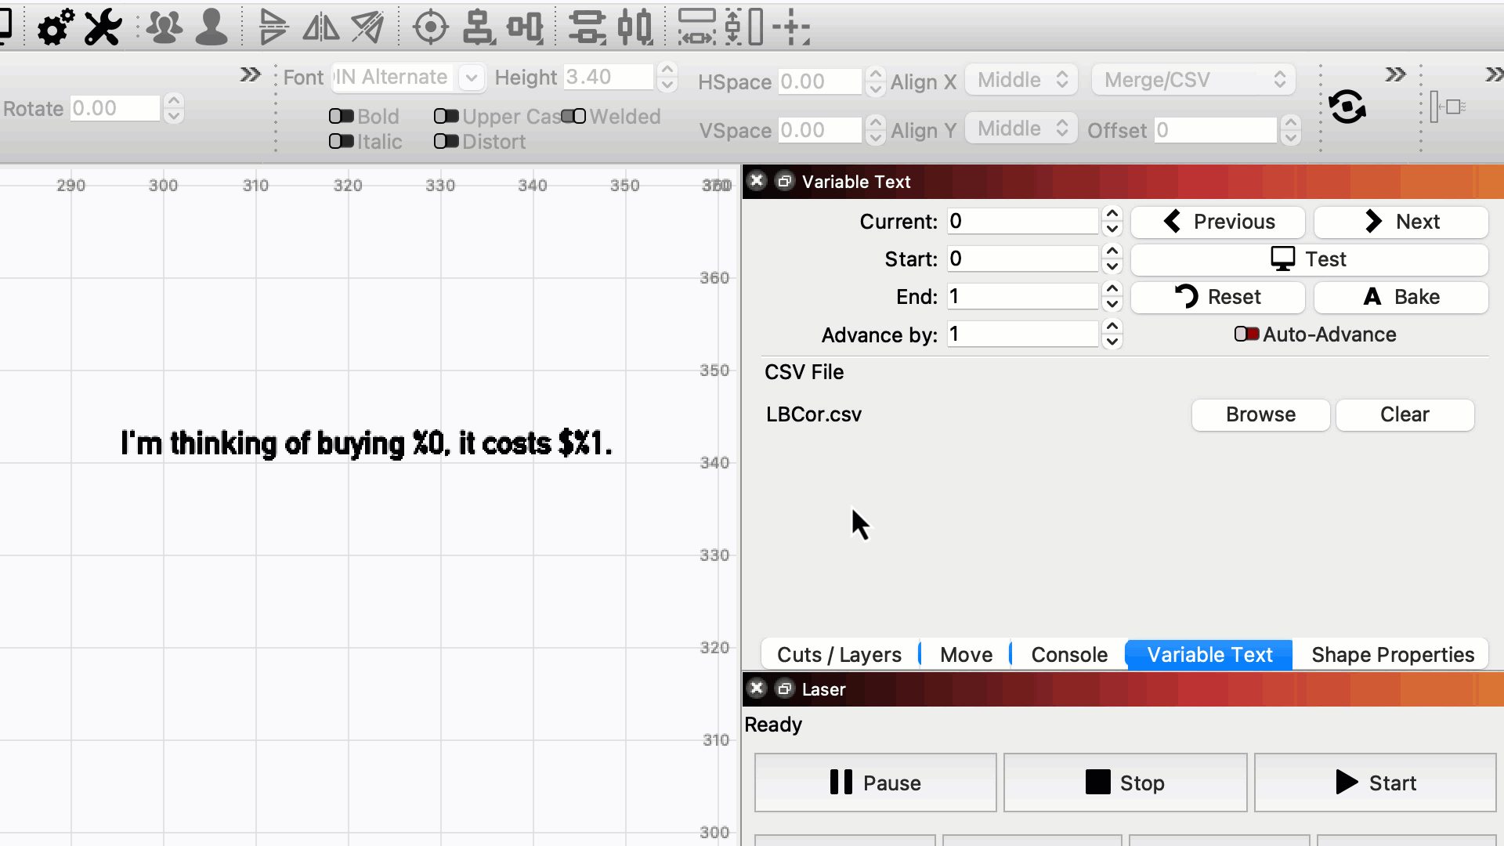Image resolution: width=1504 pixels, height=846 pixels.
Task: Select the Variable Text tab
Action: [x=1209, y=654]
